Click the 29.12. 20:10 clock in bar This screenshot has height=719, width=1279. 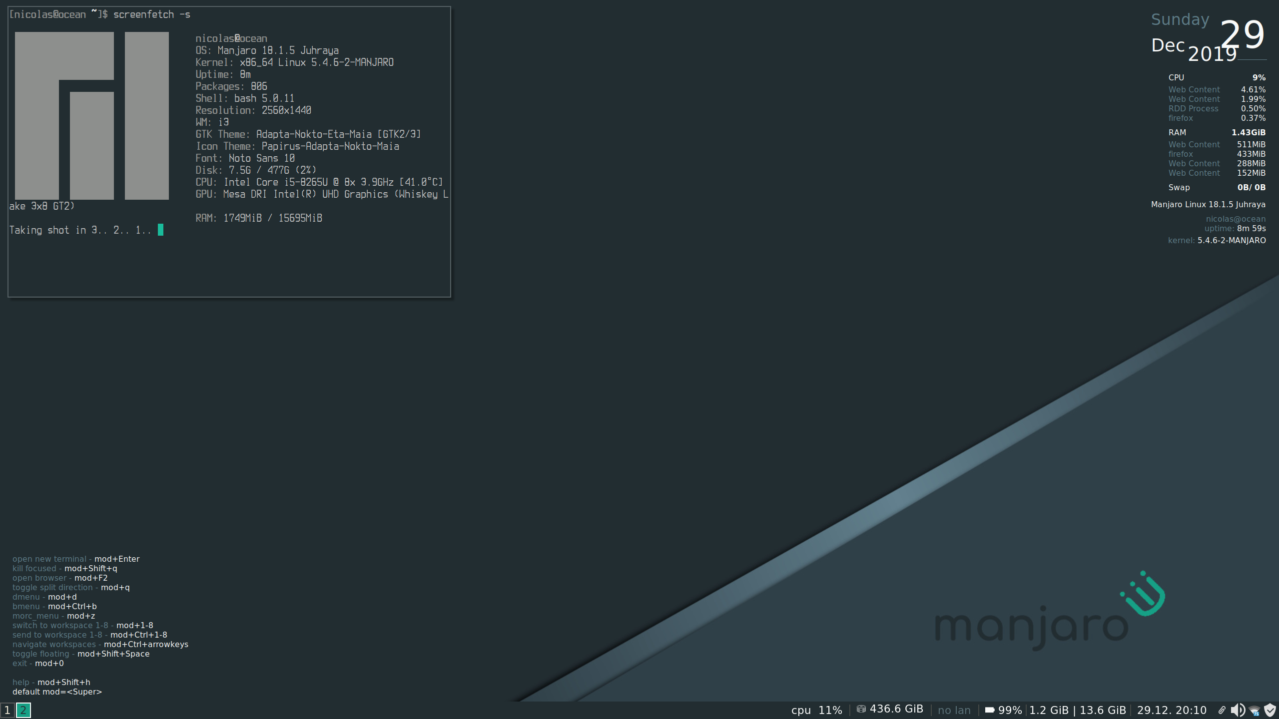(x=1172, y=710)
